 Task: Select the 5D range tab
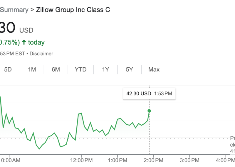8,70
